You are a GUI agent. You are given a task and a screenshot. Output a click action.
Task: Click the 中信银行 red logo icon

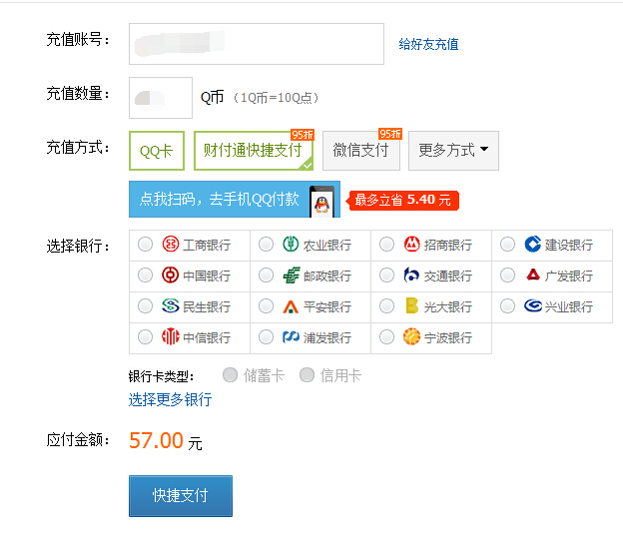click(x=171, y=336)
